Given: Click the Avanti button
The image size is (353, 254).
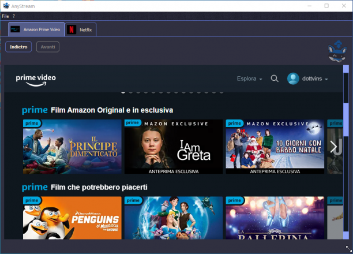Looking at the screenshot, I should click(48, 47).
